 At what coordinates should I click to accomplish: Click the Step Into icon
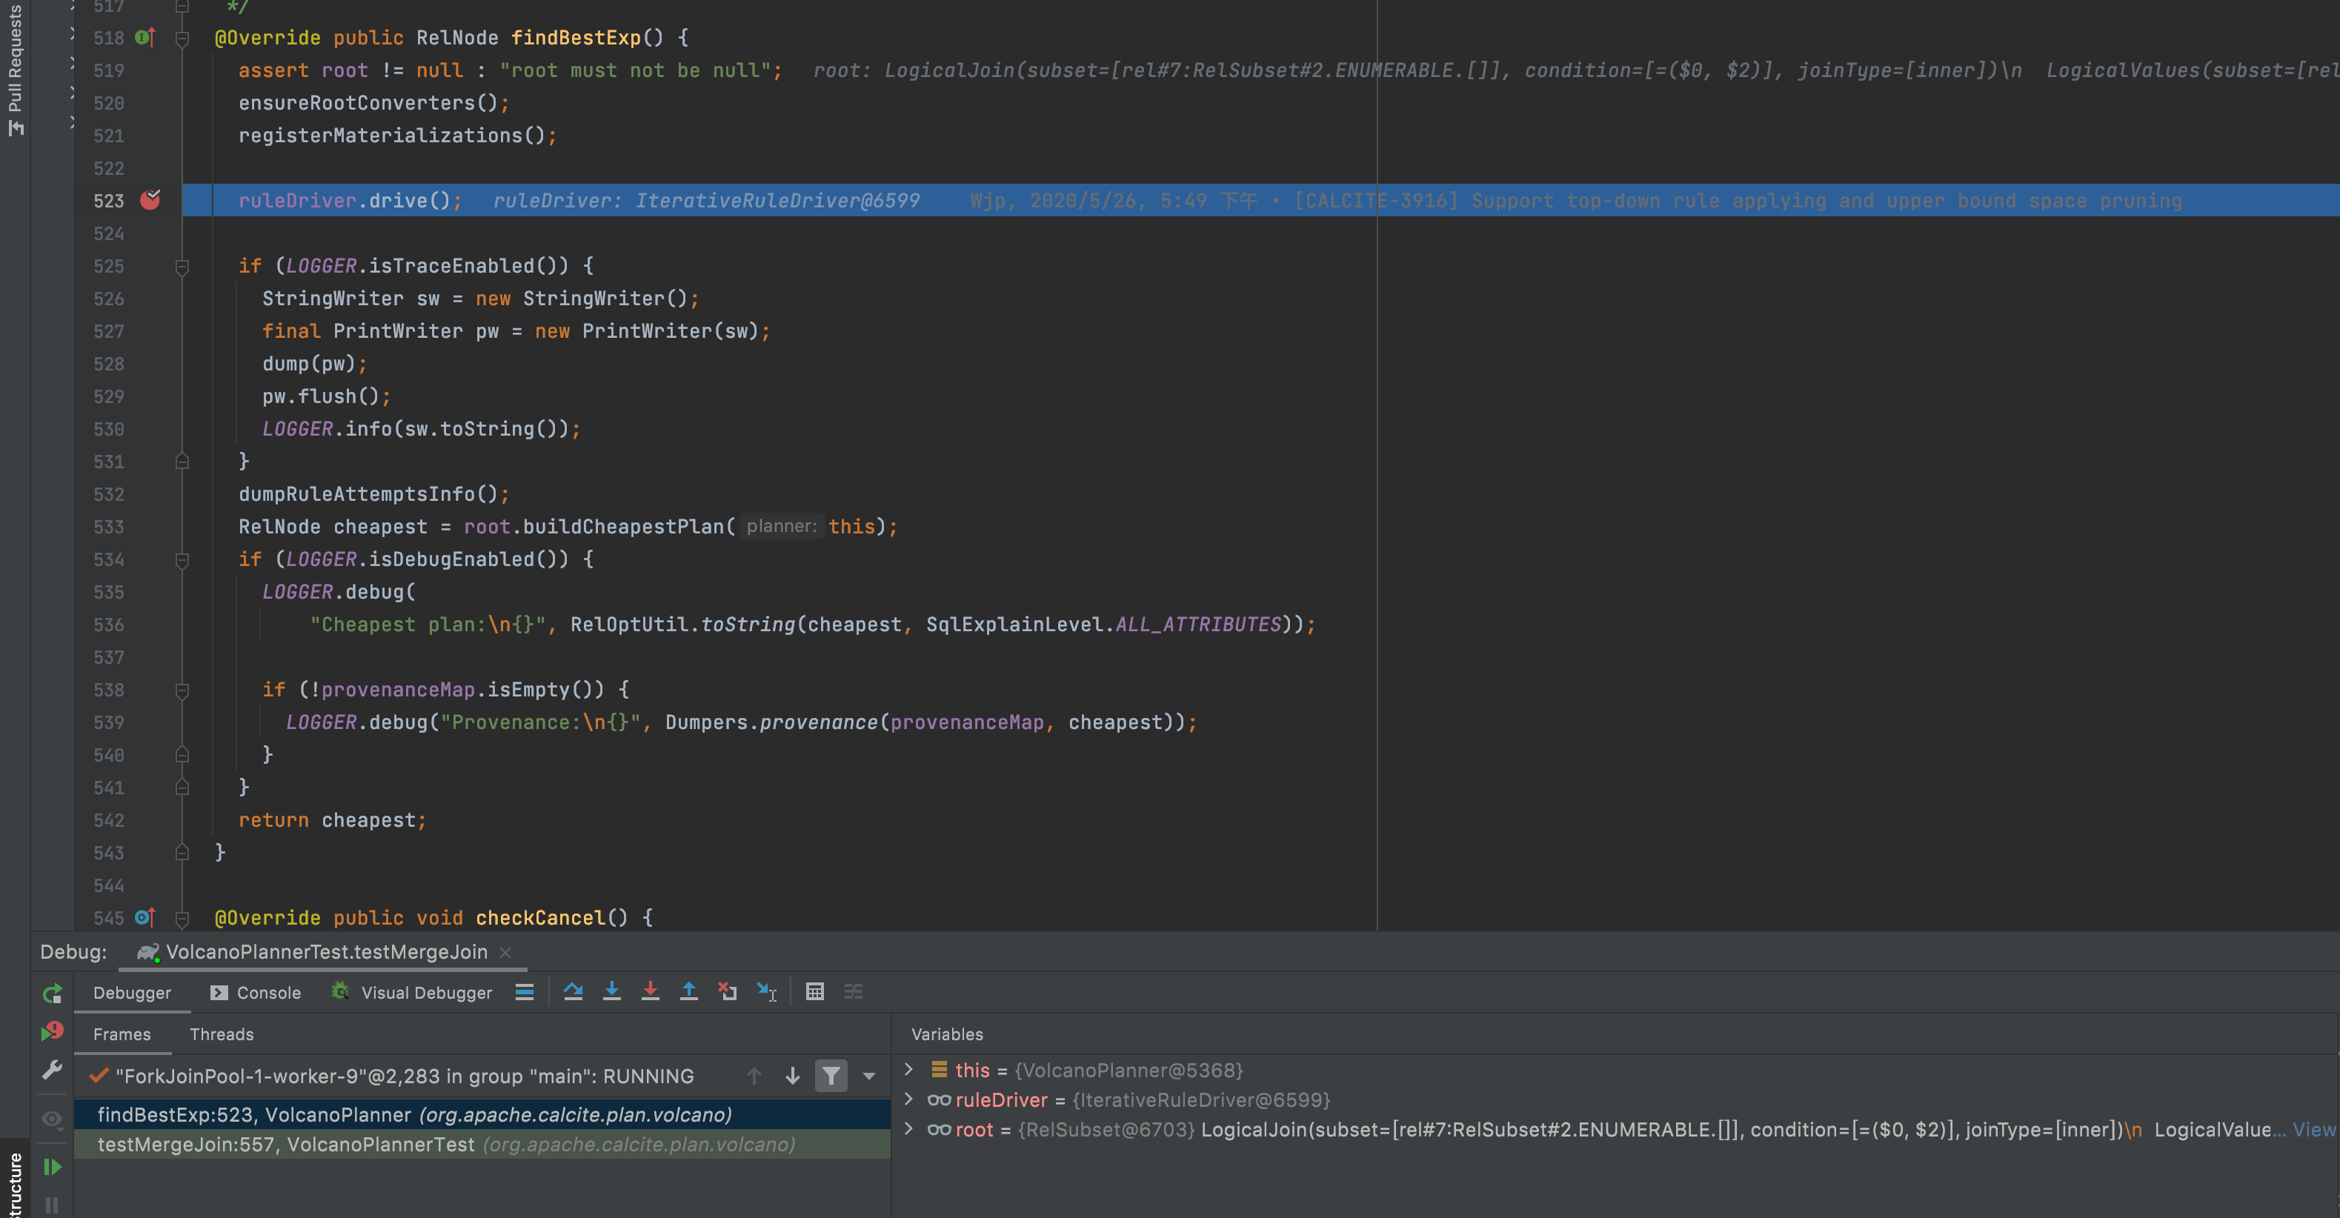611,992
